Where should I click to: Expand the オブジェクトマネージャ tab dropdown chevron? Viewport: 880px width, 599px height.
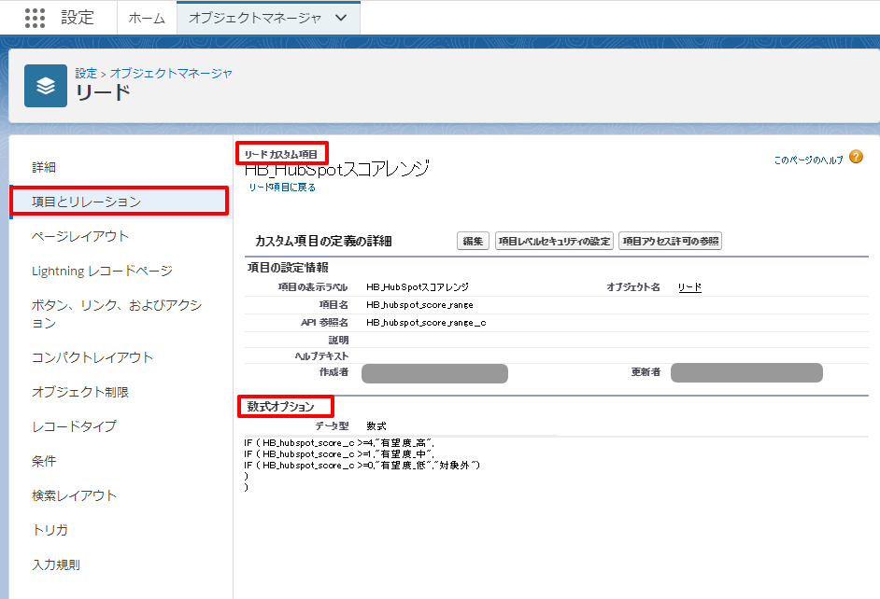point(341,18)
